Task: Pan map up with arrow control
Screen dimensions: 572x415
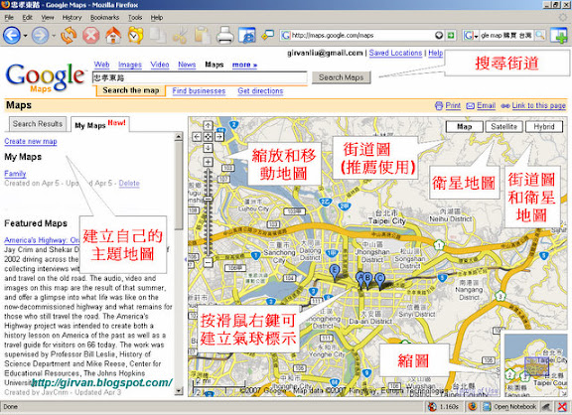Action: pyautogui.click(x=208, y=125)
